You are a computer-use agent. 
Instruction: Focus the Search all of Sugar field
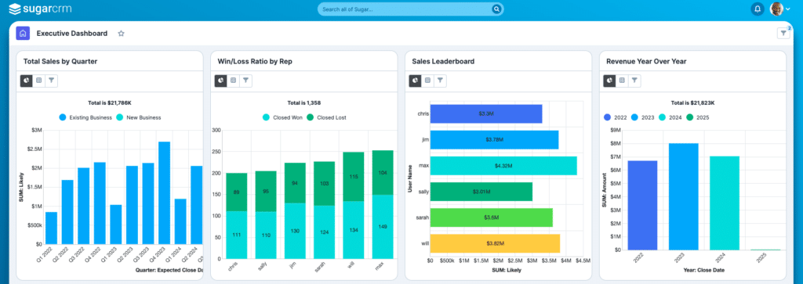click(411, 9)
